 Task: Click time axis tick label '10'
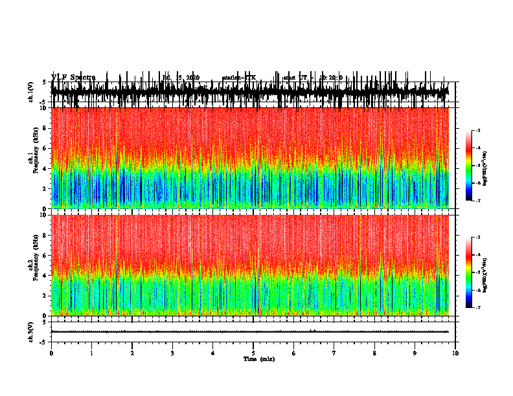click(x=455, y=353)
